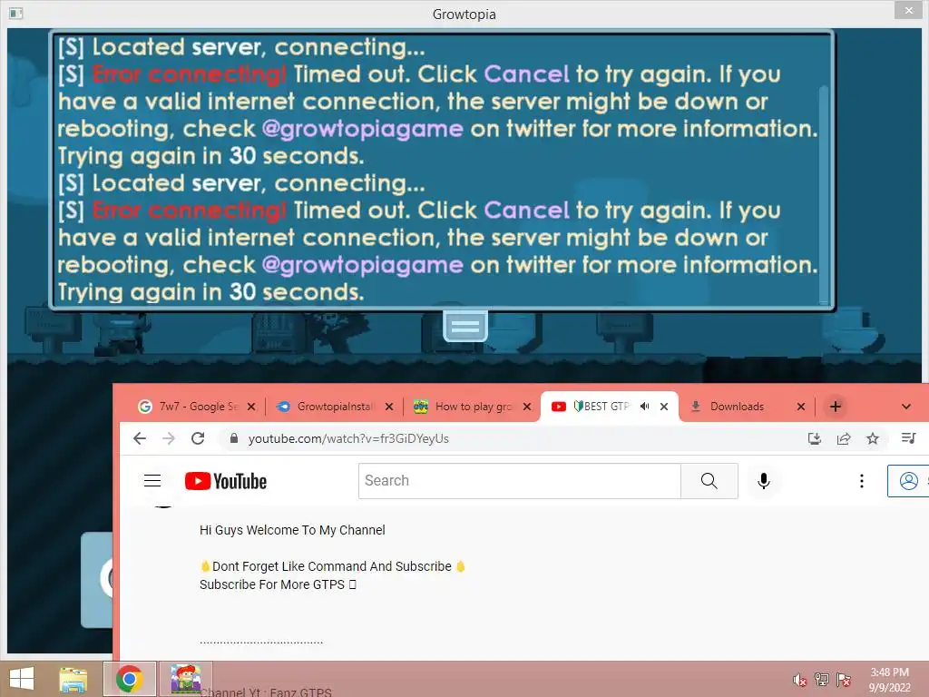929x697 pixels.
Task: Search by voice with microphone icon
Action: point(764,481)
